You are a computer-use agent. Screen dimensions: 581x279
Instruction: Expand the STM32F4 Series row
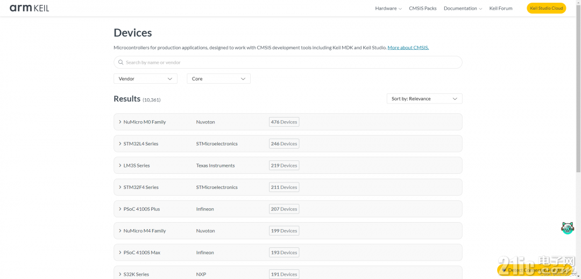[288, 187]
